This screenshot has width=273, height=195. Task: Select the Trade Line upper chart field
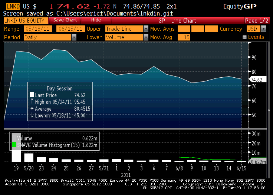click(124, 28)
